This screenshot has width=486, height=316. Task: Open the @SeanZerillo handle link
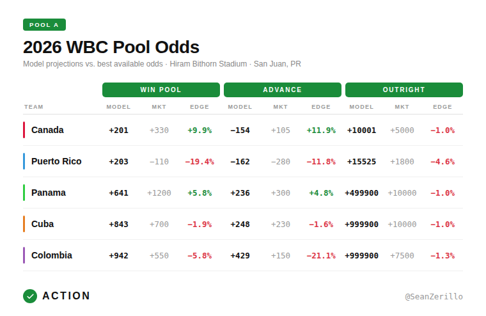[x=434, y=297]
